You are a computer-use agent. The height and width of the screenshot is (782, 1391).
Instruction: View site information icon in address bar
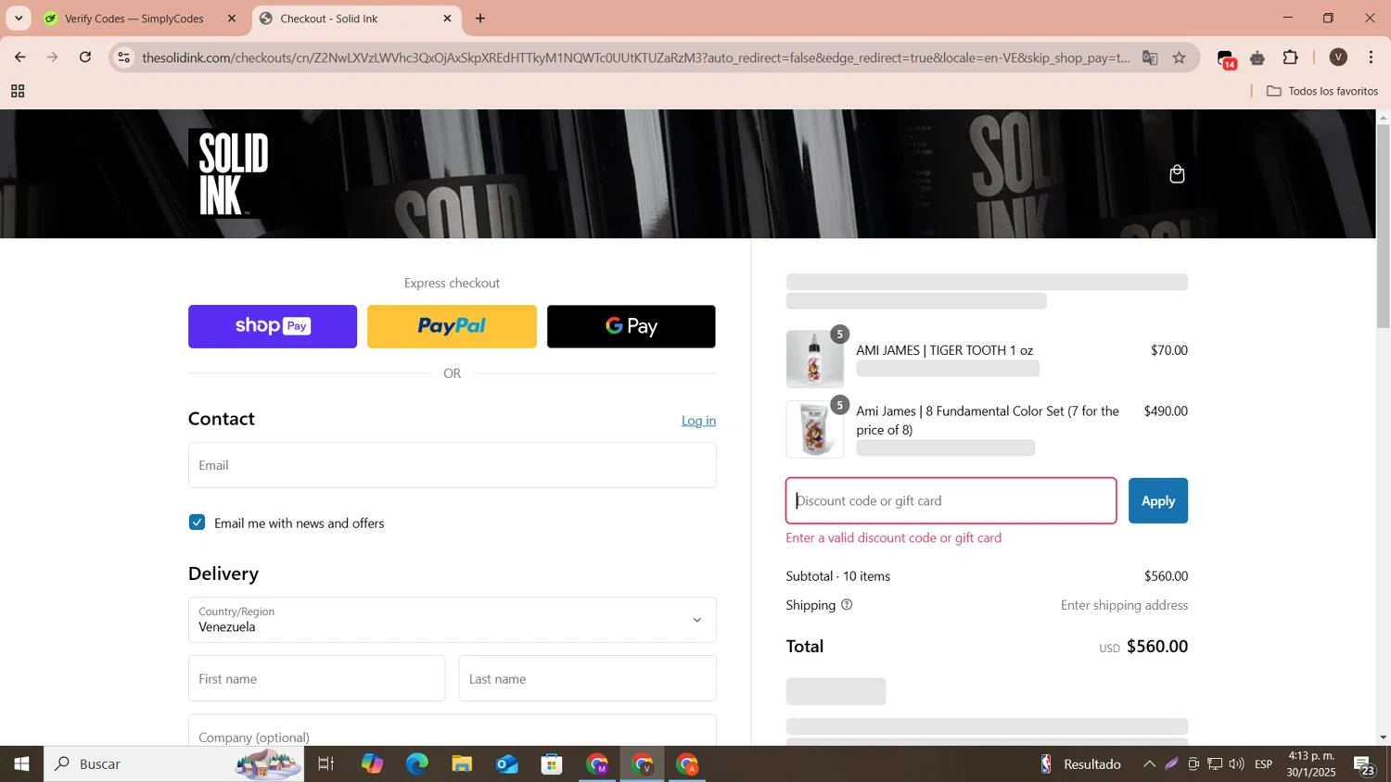(x=124, y=57)
